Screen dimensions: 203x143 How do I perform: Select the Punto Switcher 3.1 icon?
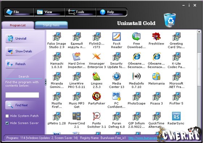96,116
